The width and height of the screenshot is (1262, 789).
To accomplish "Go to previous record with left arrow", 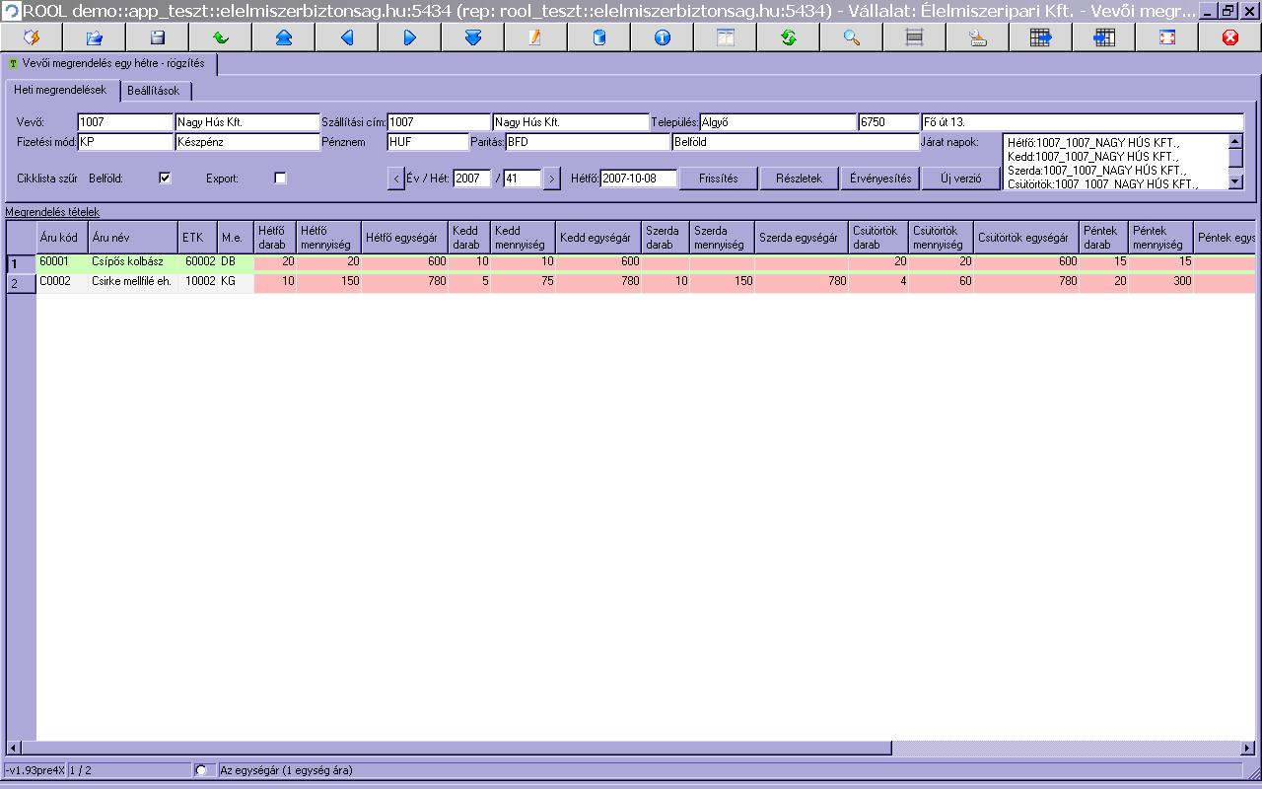I will [347, 37].
